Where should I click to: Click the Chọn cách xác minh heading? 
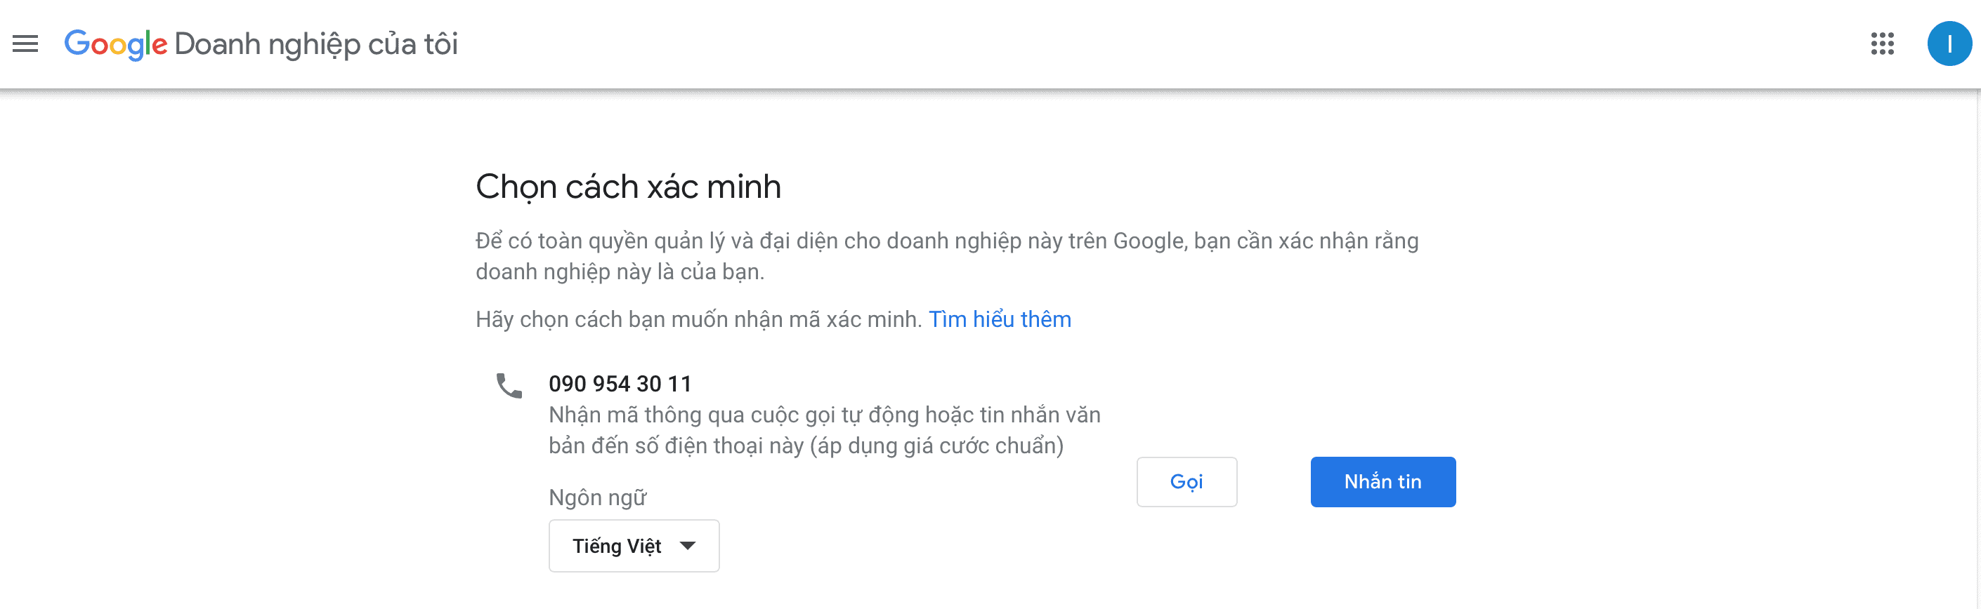coord(628,187)
